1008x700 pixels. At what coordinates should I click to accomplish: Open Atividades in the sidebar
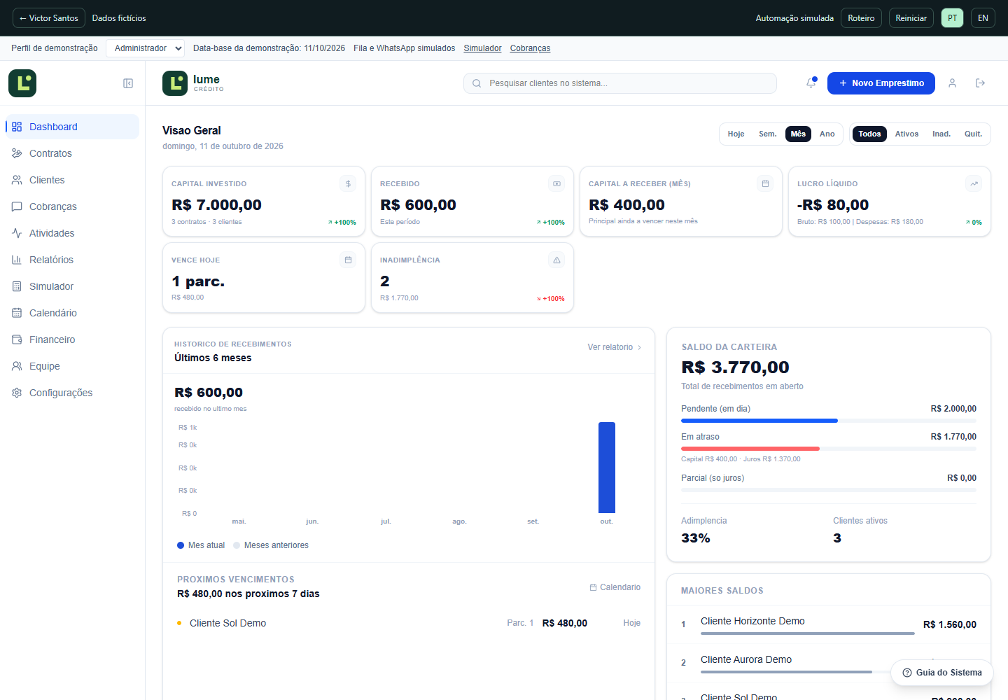[x=72, y=233]
